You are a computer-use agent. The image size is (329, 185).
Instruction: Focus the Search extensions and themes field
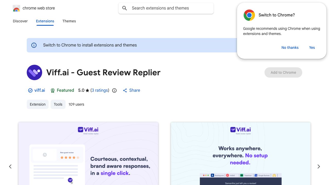166,8
